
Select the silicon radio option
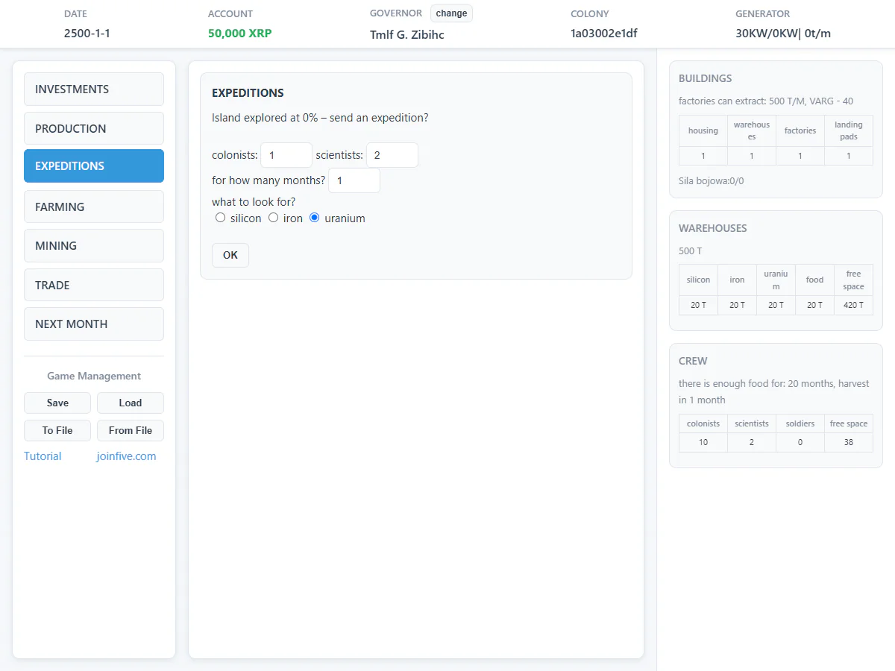[220, 218]
